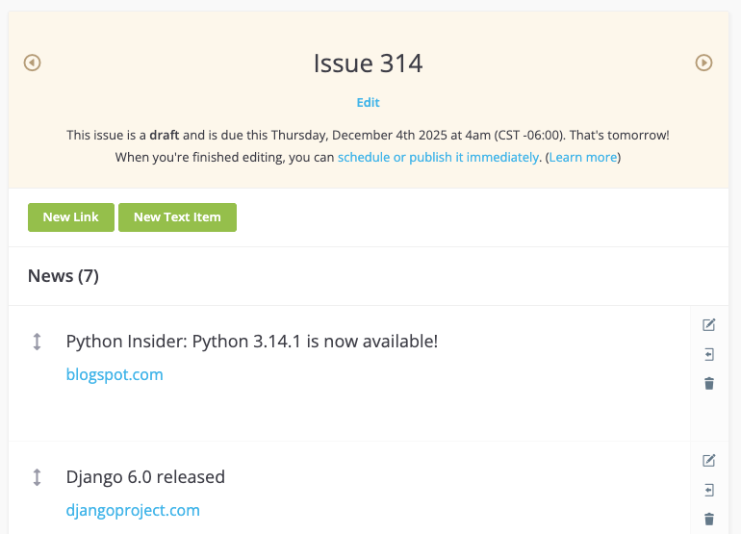Edit the Python 3.14.1 news item
Image resolution: width=741 pixels, height=534 pixels.
tap(709, 325)
